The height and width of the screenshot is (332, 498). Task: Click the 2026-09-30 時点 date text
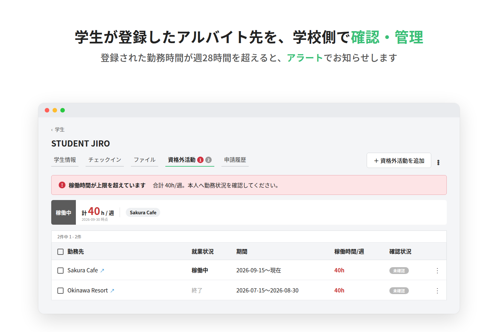[x=95, y=219]
